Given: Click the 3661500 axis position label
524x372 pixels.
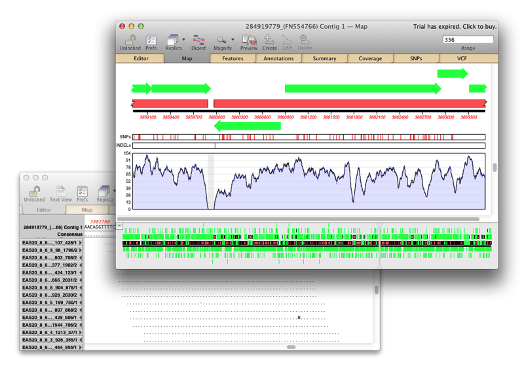Looking at the screenshot, I should (331, 117).
